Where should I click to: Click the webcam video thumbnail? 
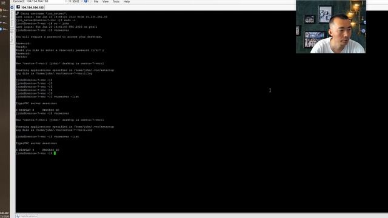pyautogui.click(x=331, y=27)
